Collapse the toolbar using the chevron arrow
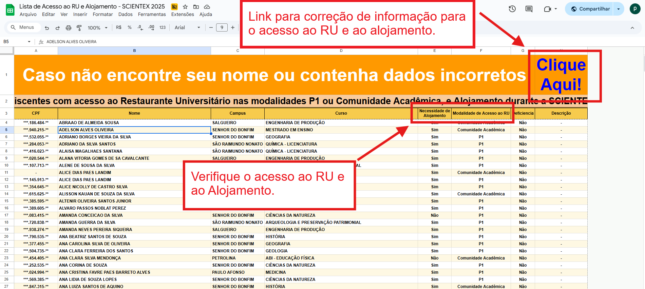The width and height of the screenshot is (645, 289). (x=632, y=28)
